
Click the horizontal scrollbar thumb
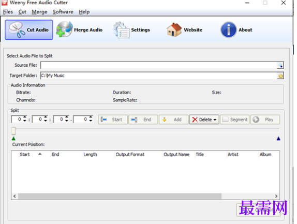tap(120, 196)
